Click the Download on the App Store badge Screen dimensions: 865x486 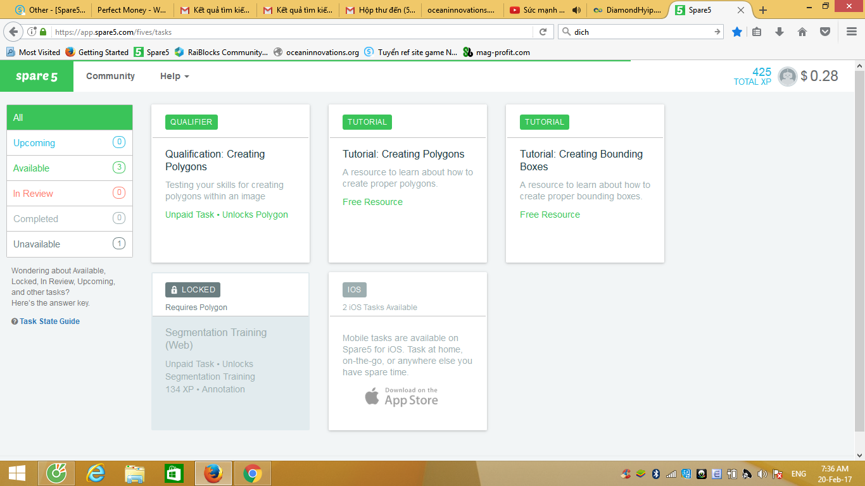click(401, 397)
